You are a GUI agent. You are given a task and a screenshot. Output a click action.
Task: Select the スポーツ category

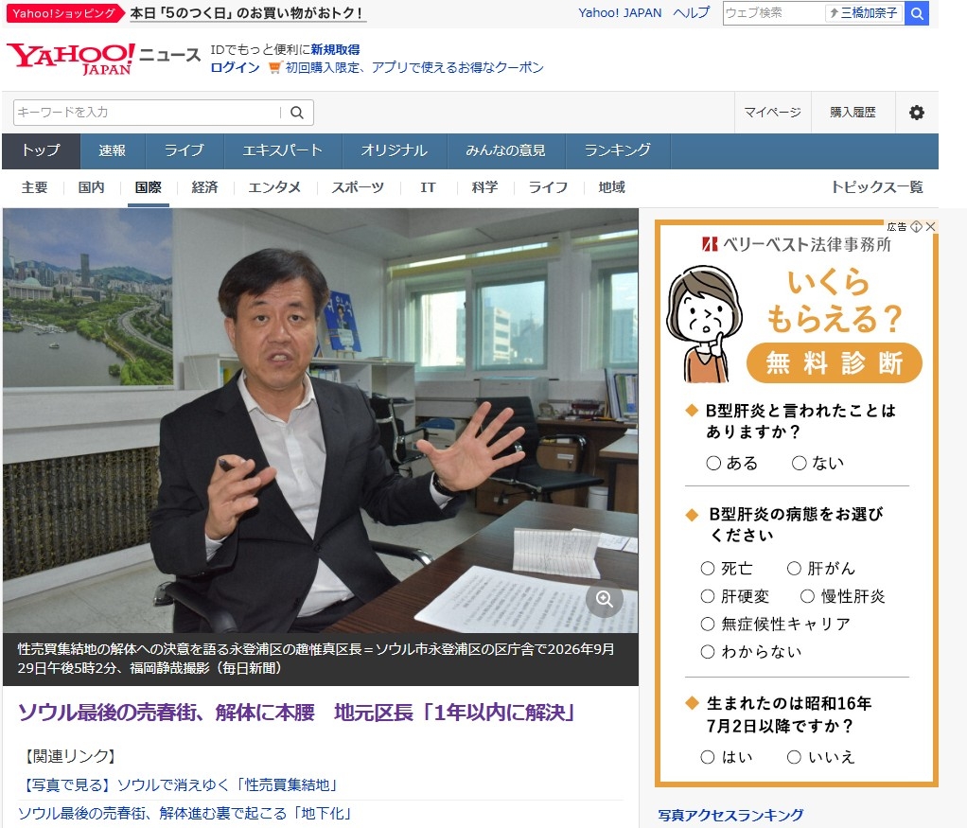pos(358,187)
